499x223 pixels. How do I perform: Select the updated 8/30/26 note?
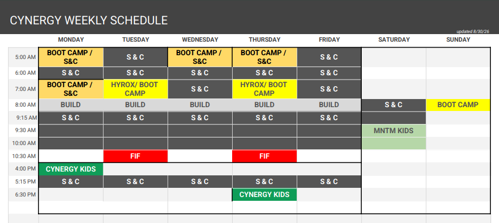[473, 31]
